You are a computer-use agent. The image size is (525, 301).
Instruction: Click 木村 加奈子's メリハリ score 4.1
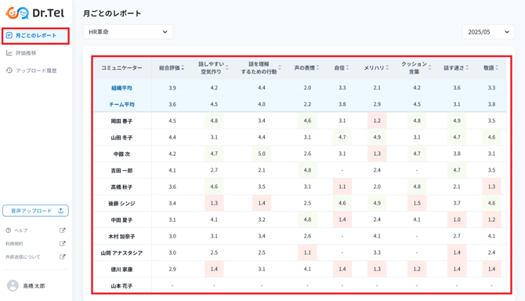tap(377, 237)
